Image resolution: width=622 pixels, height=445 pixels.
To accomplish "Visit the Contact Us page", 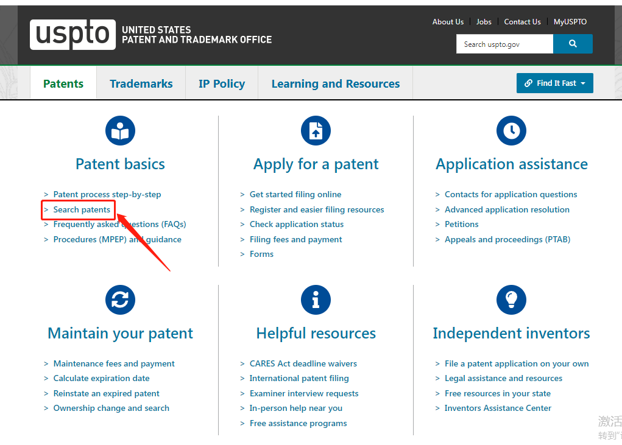I will click(522, 22).
